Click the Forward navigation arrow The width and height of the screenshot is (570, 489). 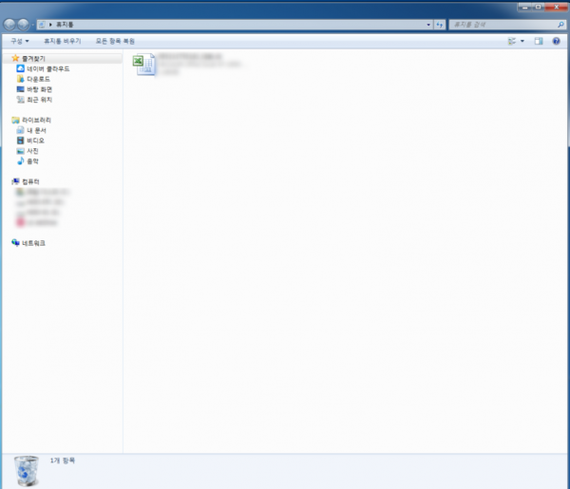pyautogui.click(x=23, y=23)
